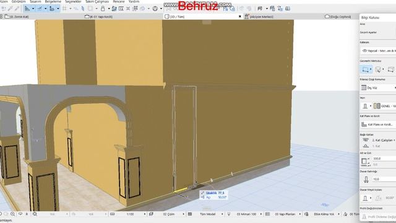396x223 pixels.
Task: Open the grid snap dropdown arrow
Action: pos(71,9)
